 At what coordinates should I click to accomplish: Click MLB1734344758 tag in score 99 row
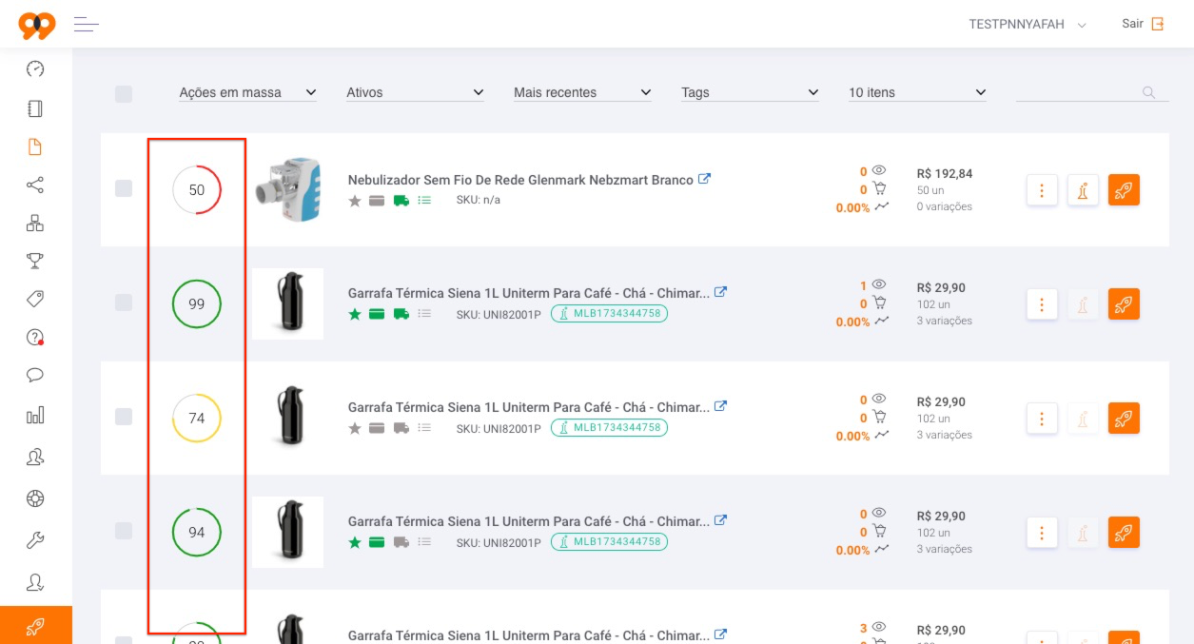click(x=609, y=314)
